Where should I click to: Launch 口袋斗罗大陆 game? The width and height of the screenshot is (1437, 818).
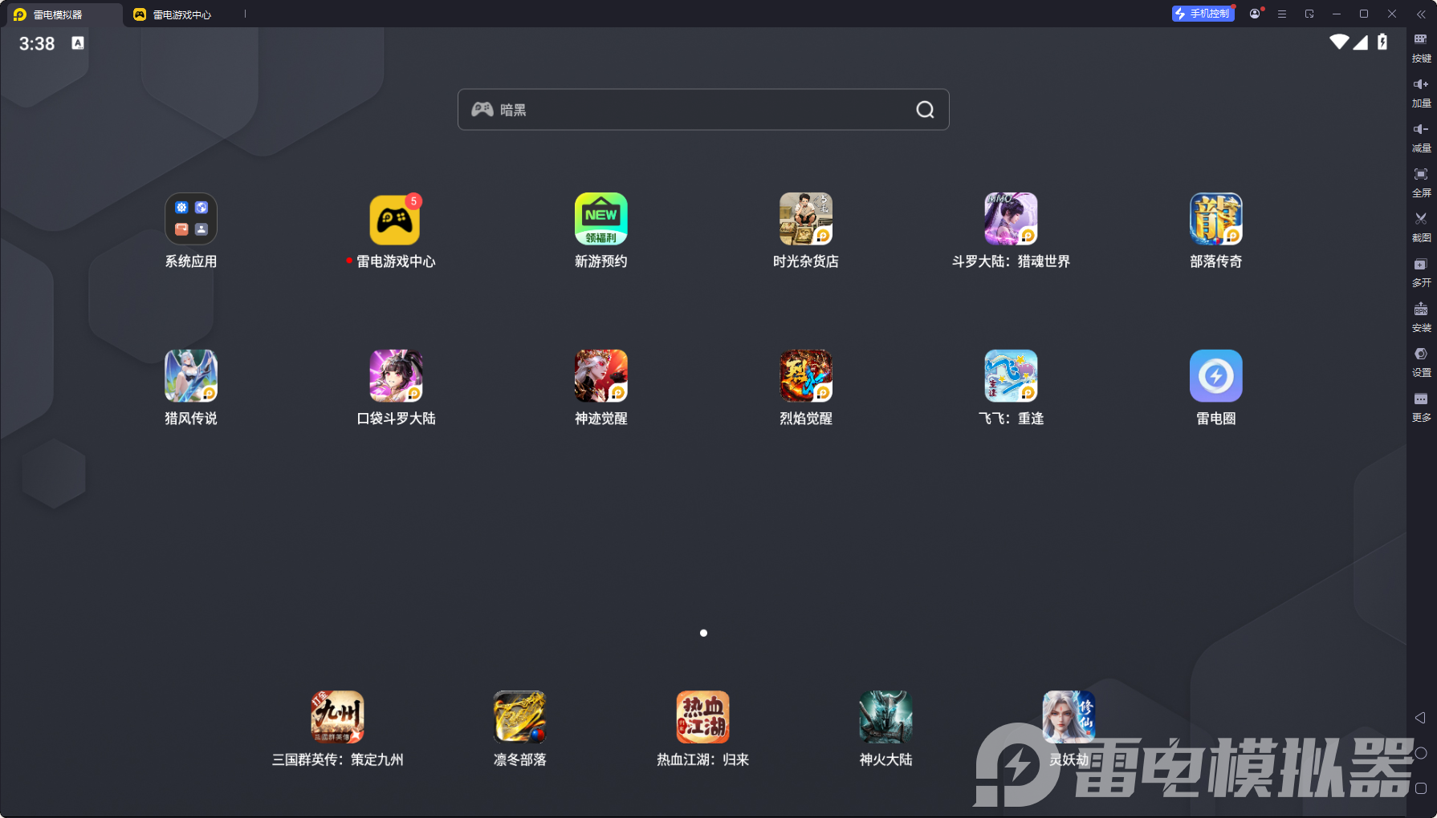pyautogui.click(x=395, y=376)
